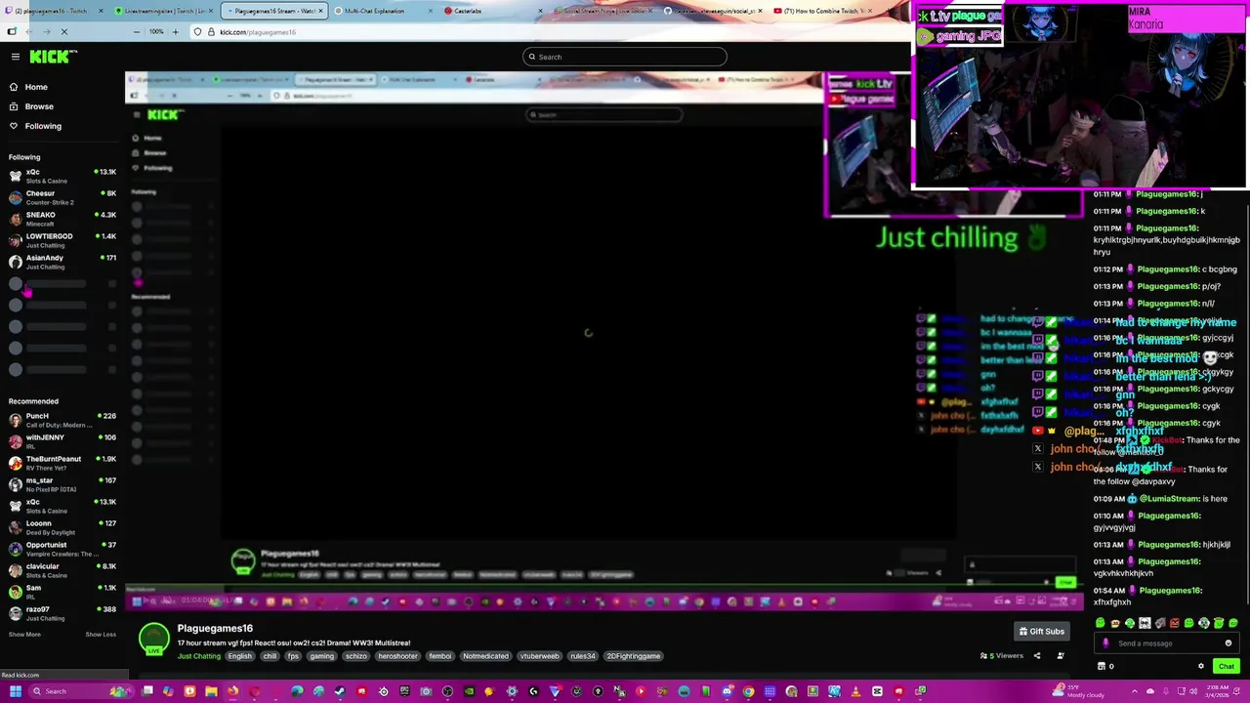Select the gaming tag
Image resolution: width=1250 pixels, height=703 pixels.
(322, 656)
